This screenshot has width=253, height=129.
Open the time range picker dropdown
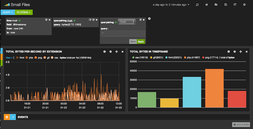click(x=171, y=5)
